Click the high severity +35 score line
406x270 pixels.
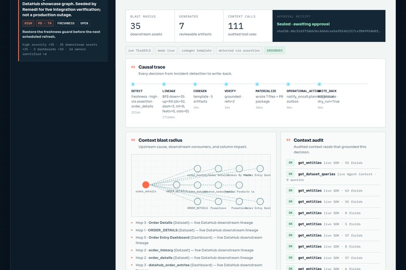(x=59, y=49)
